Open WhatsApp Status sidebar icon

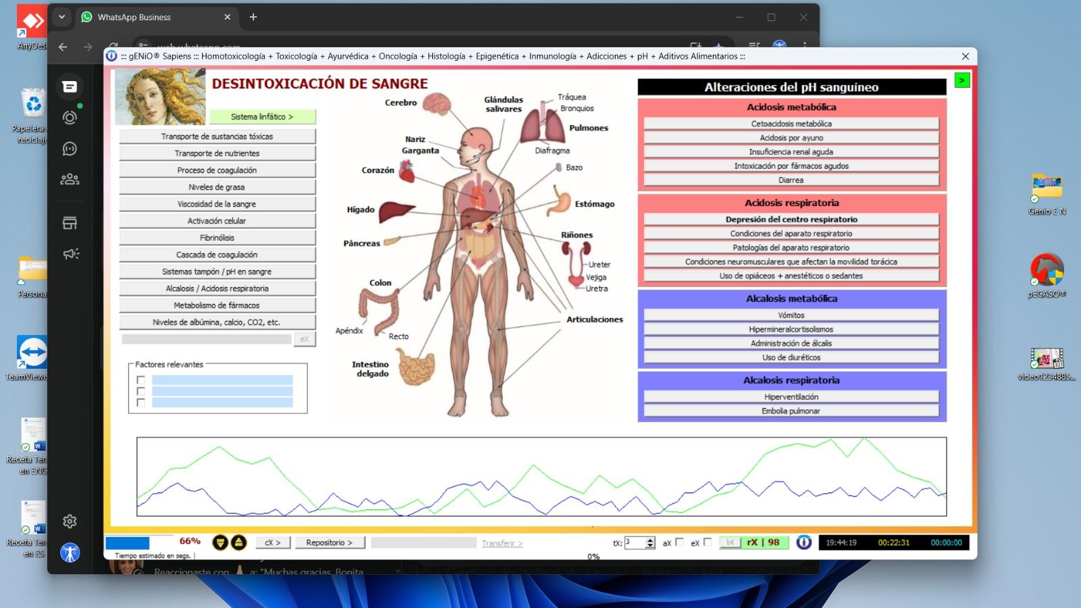[70, 118]
